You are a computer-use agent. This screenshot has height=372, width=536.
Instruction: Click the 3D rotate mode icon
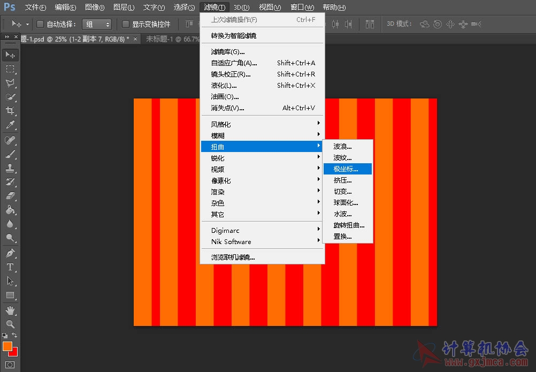coord(425,24)
